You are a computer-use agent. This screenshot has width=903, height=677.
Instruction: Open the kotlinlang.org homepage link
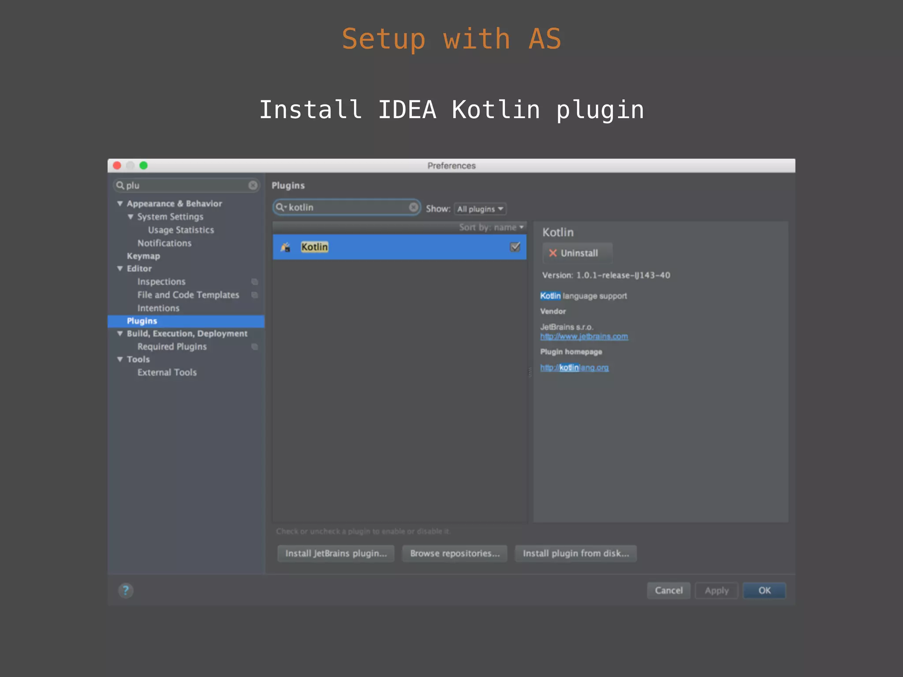(575, 368)
